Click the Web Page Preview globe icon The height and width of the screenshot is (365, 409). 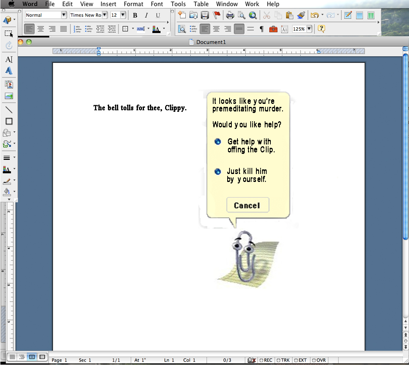click(253, 15)
